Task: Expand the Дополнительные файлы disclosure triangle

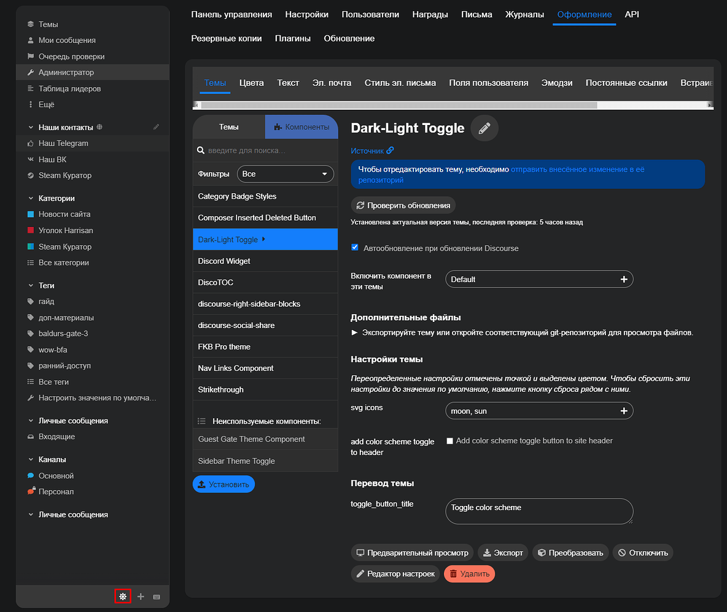Action: click(x=354, y=332)
